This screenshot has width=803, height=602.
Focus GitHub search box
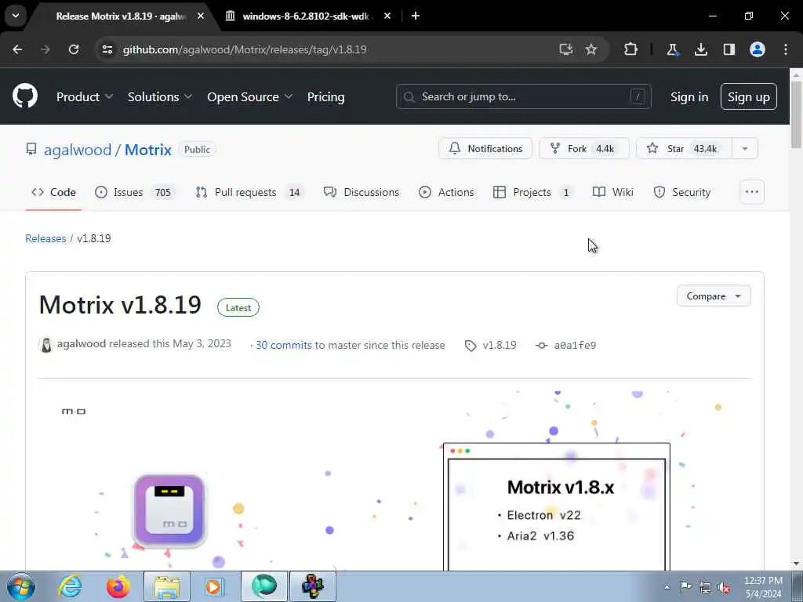523,96
